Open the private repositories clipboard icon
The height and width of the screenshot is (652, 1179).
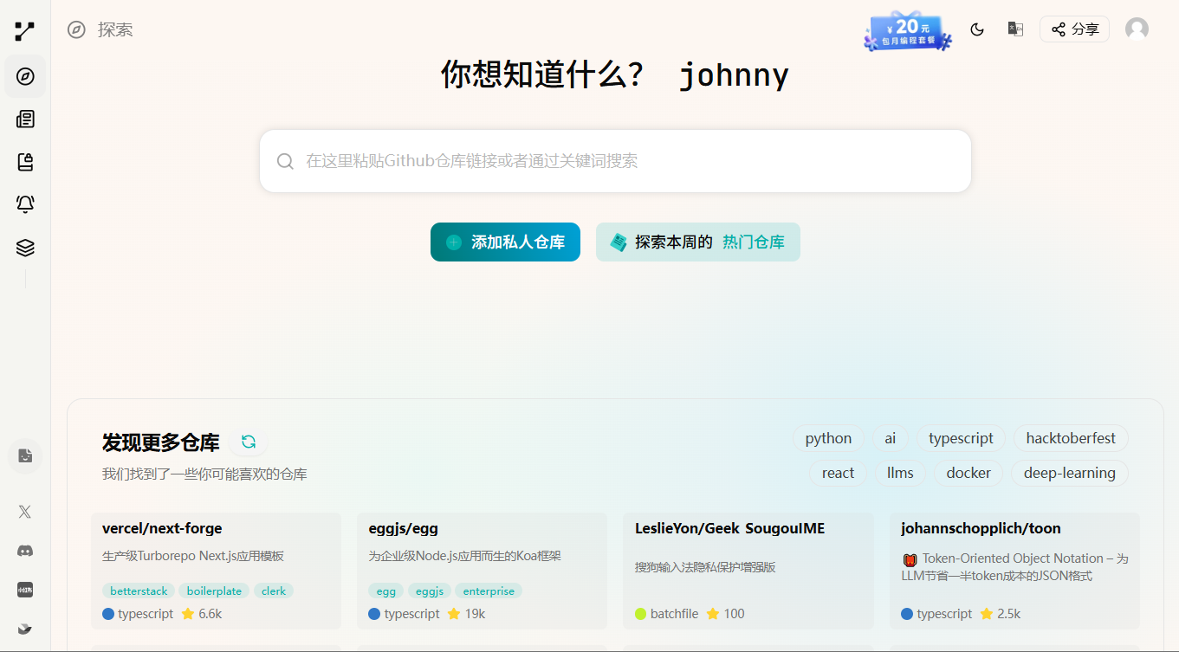(x=25, y=162)
